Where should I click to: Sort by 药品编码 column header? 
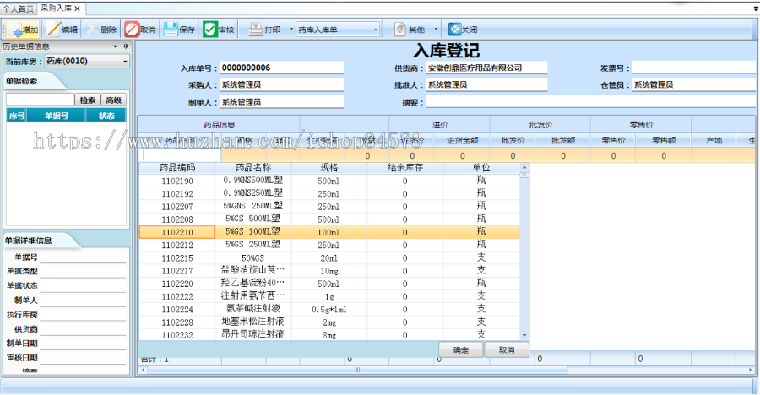point(177,168)
